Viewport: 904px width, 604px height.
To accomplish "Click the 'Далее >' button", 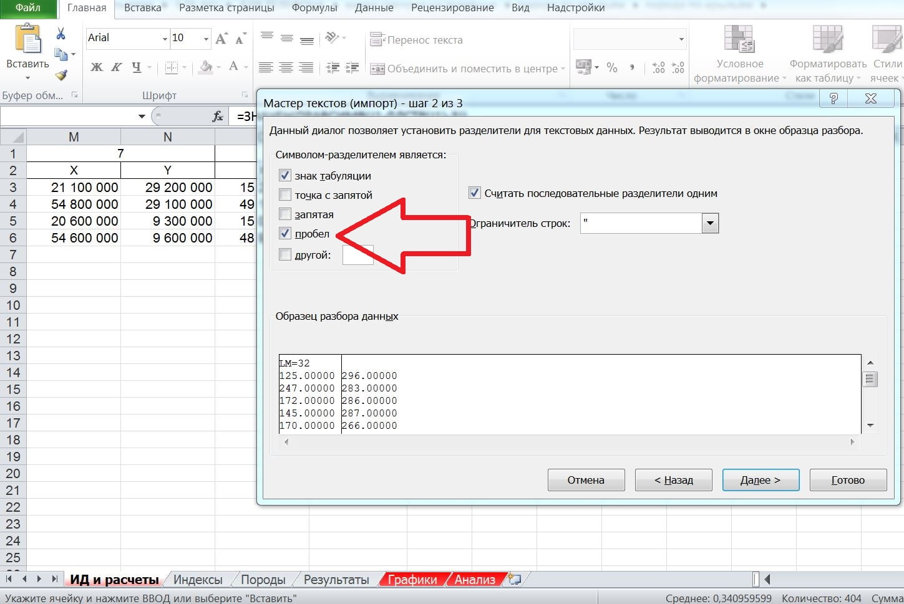I will pyautogui.click(x=760, y=480).
